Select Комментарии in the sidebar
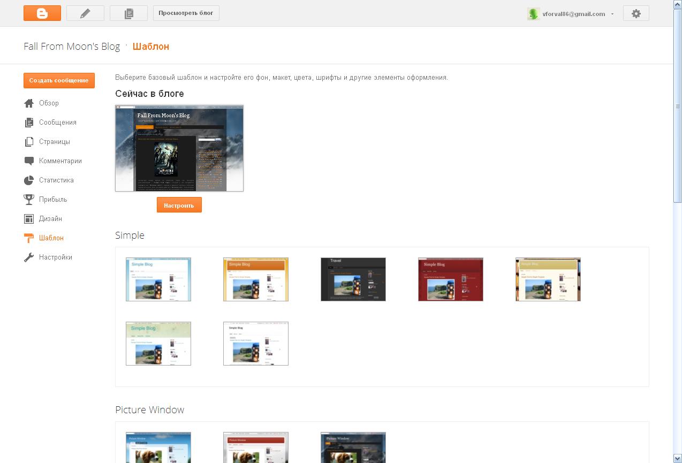The height and width of the screenshot is (463, 682). tap(60, 161)
